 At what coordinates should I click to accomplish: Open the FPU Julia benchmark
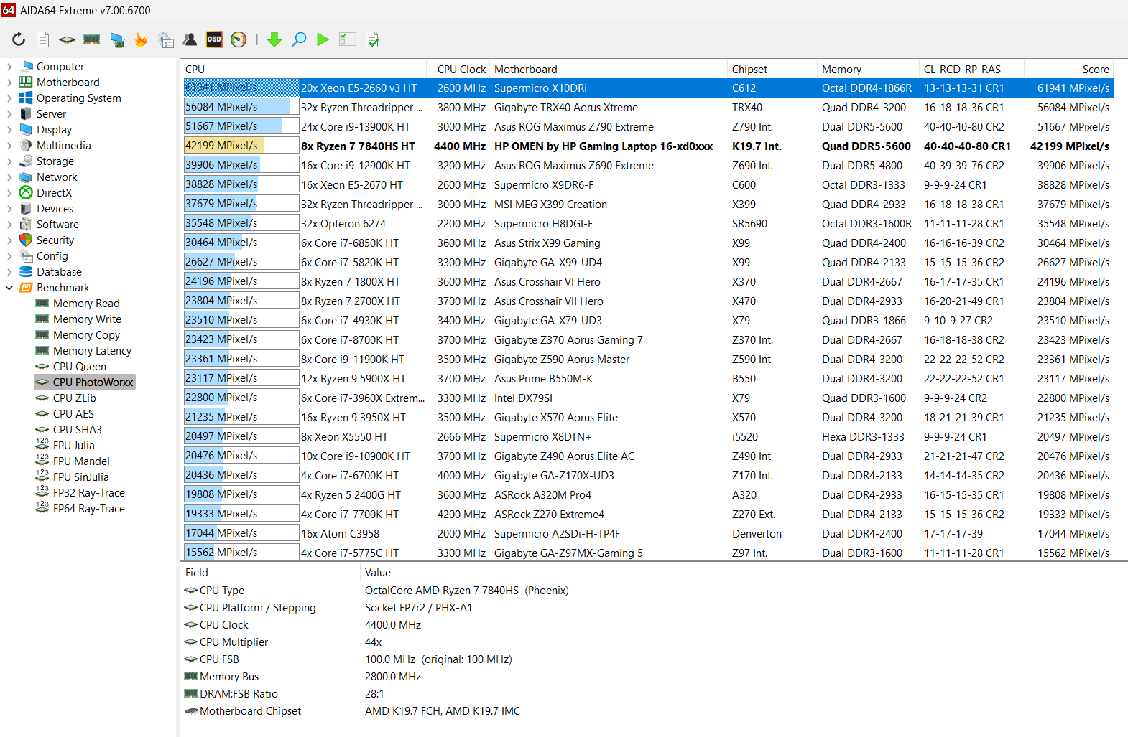point(73,446)
